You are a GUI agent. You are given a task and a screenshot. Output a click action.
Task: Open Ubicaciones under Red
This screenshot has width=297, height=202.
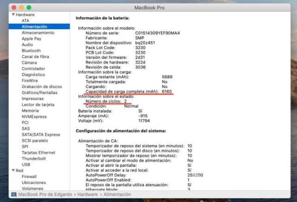pyautogui.click(x=34, y=183)
